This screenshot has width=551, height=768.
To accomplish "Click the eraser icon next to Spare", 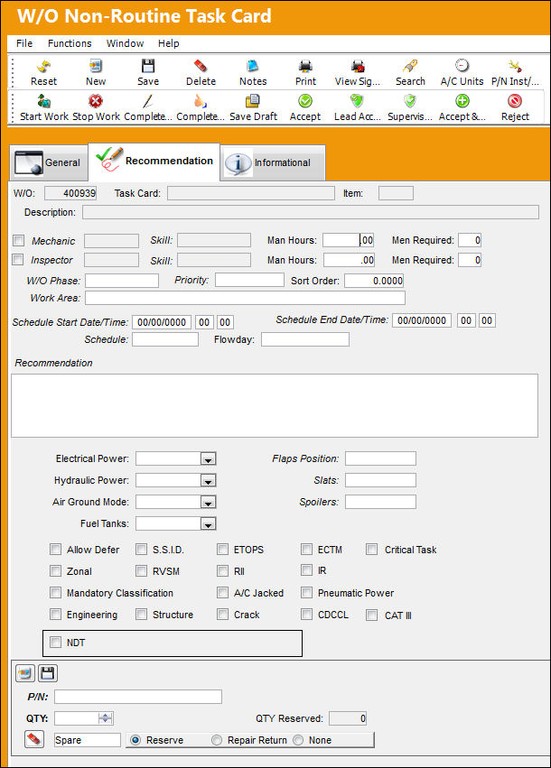I will tap(33, 739).
